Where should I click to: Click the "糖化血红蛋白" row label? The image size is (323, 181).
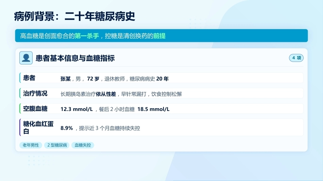pos(38,128)
